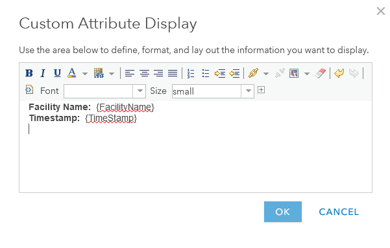
Task: Remove formatting with the eraser icon
Action: (321, 73)
